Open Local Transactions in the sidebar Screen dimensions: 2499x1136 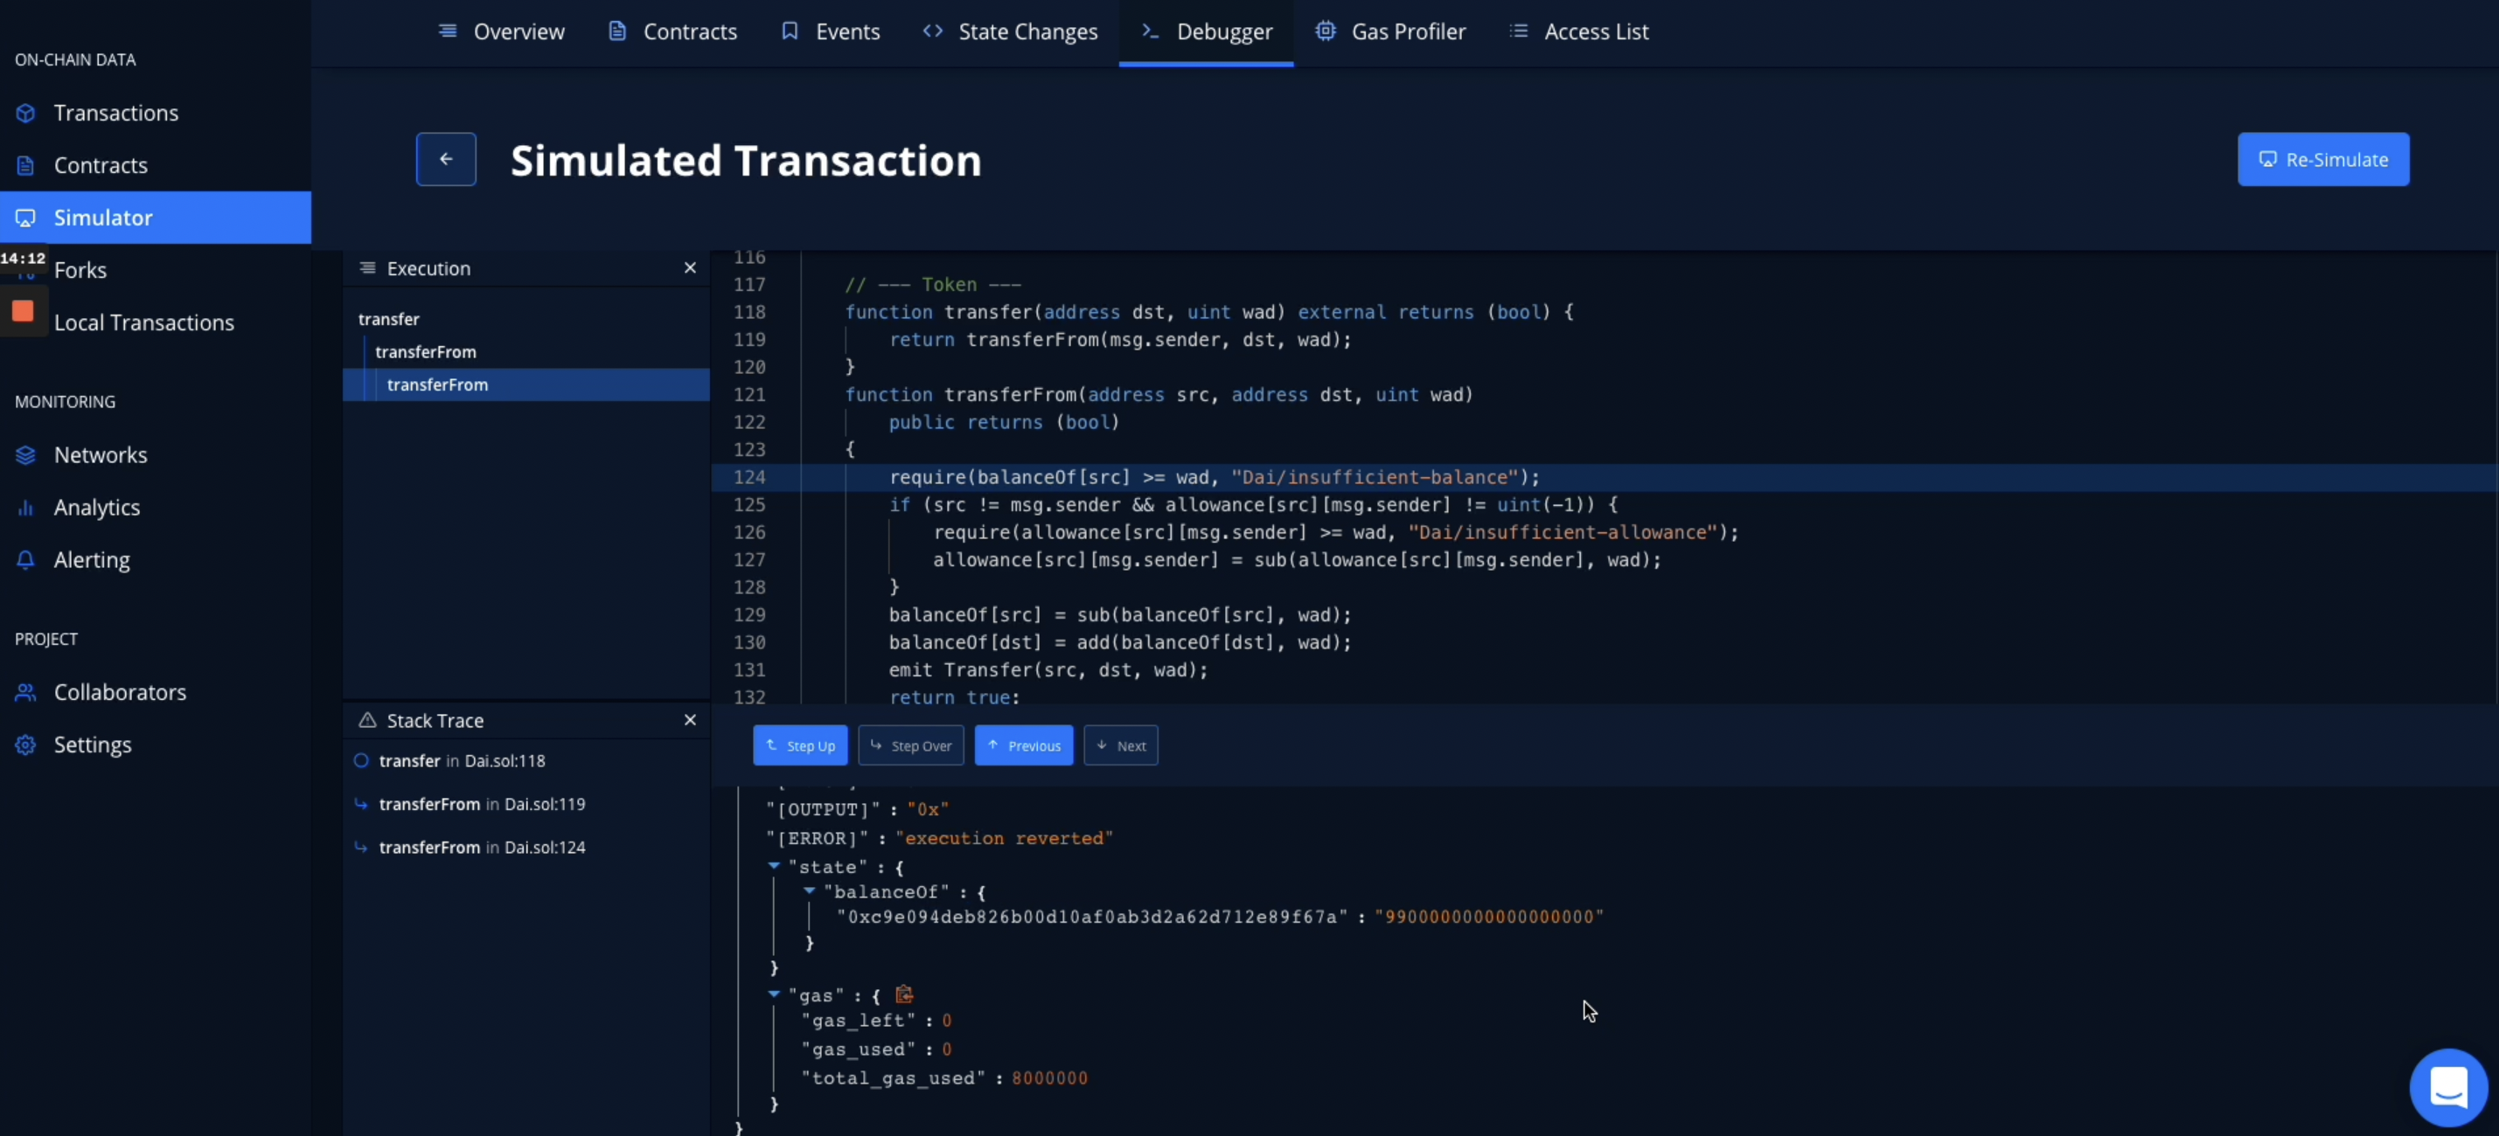144,322
